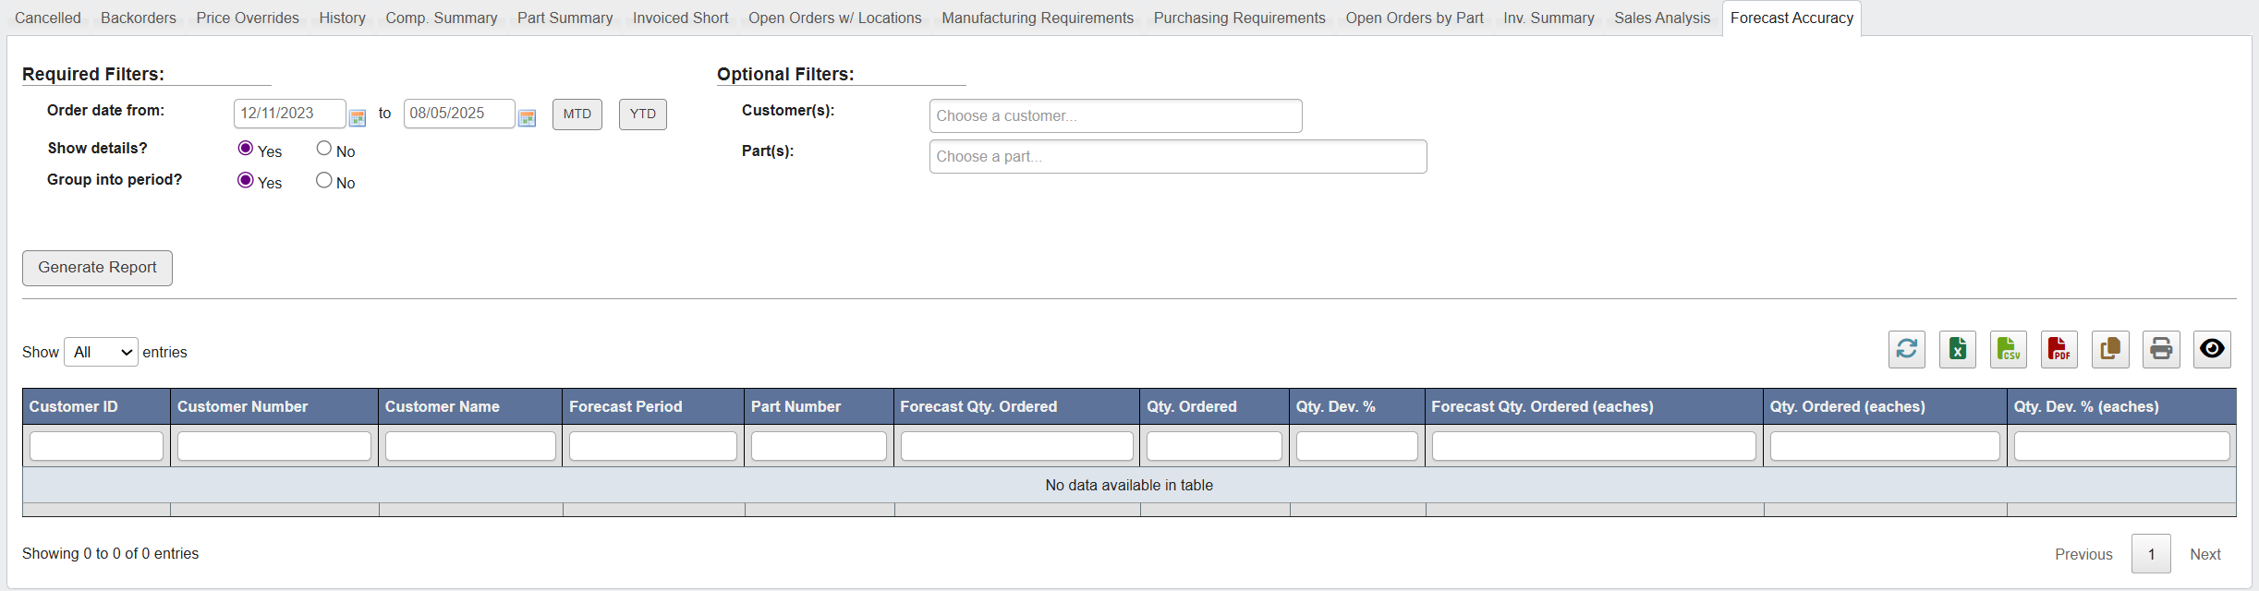
Task: Open the Price Overrides tab
Action: [x=248, y=18]
